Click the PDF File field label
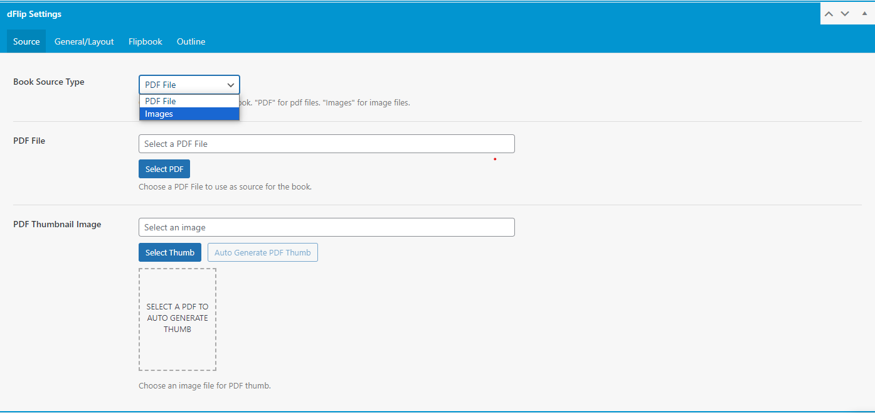Image resolution: width=875 pixels, height=413 pixels. [x=29, y=141]
